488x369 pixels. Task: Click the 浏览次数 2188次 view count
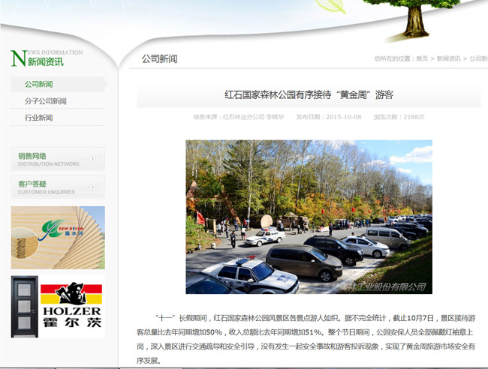[399, 117]
